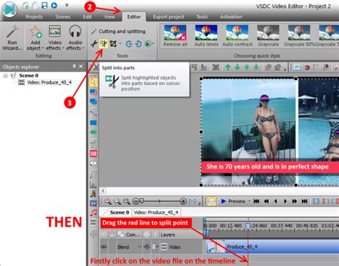Apply the Auto levels quick style

click(x=206, y=36)
